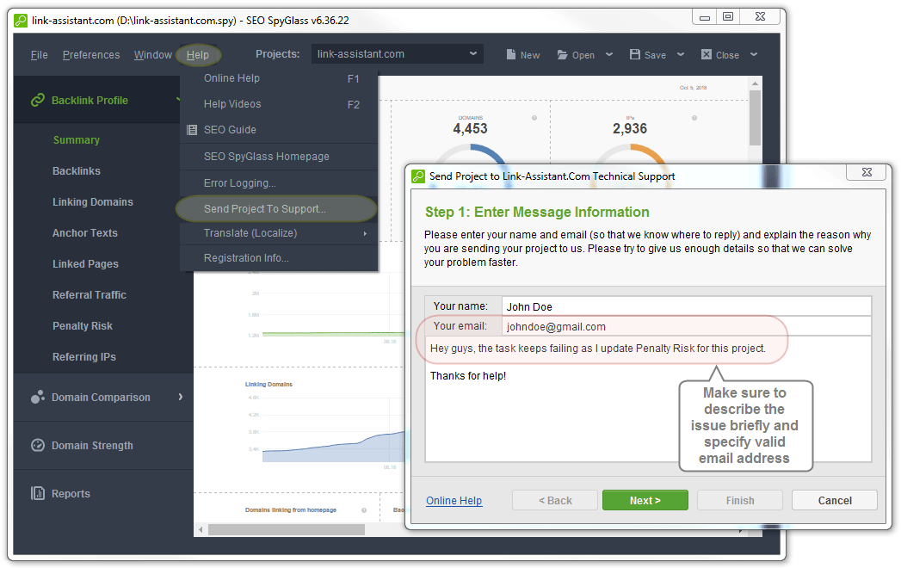Close the Send Project support dialog
This screenshot has height=568, width=901.
(867, 172)
